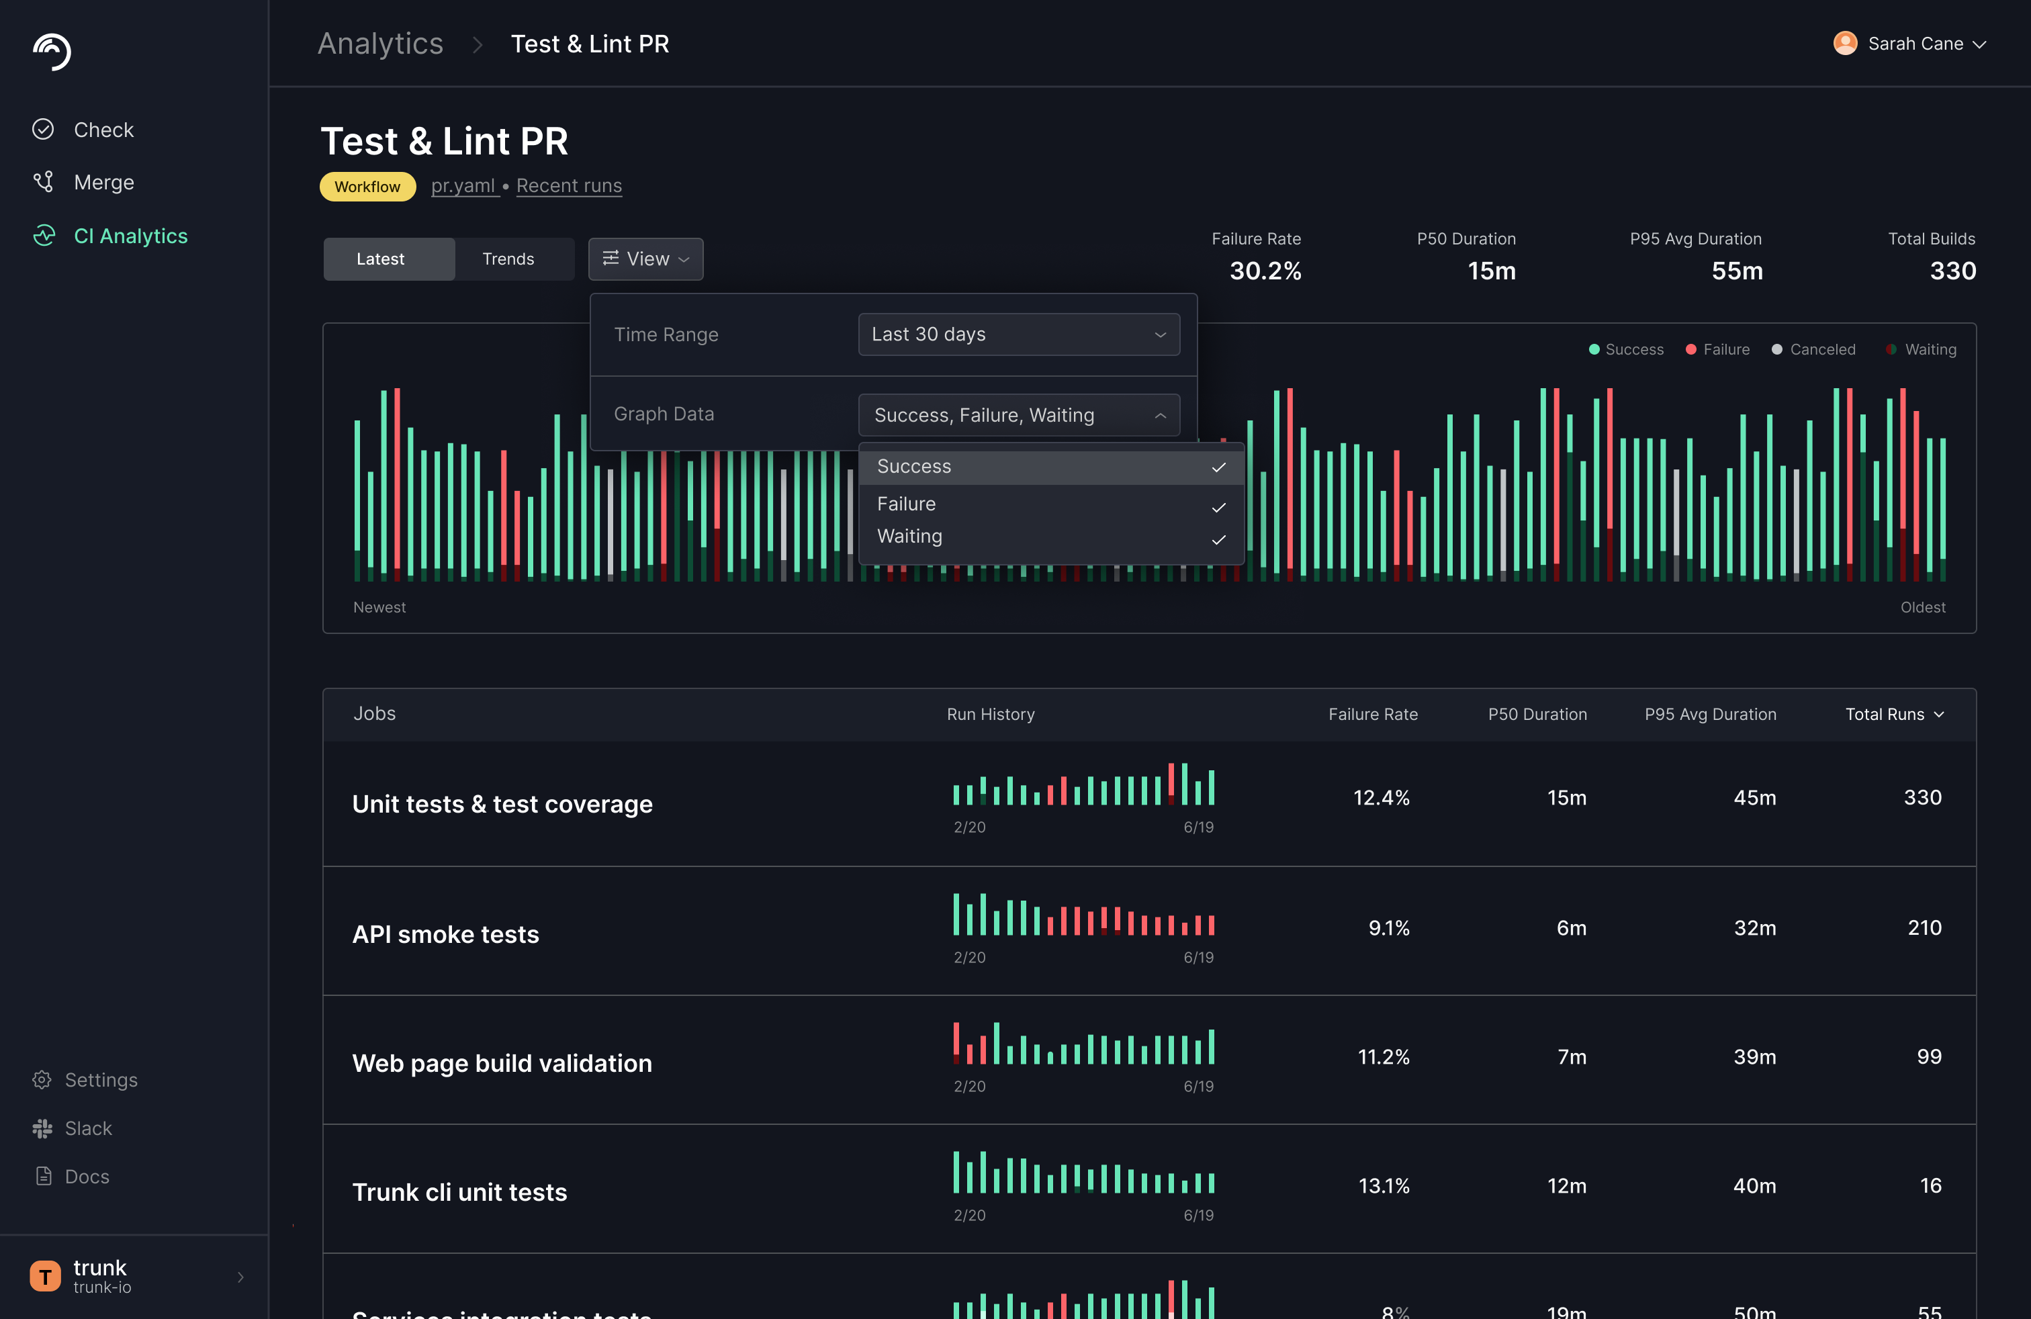Click the Slack icon in sidebar
This screenshot has width=2031, height=1319.
pos(42,1129)
